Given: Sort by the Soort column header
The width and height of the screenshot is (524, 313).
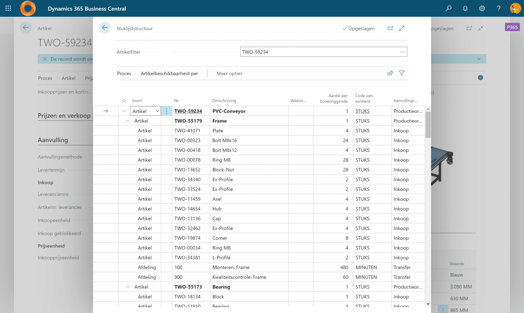Looking at the screenshot, I should (137, 101).
